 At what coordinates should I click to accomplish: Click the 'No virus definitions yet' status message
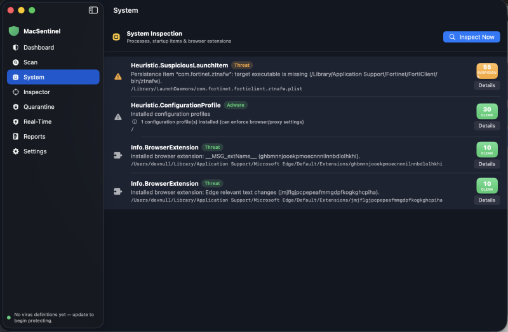click(54, 318)
